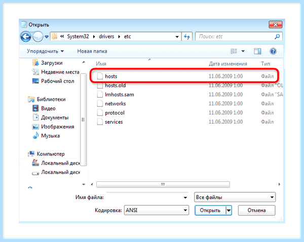
Task: Click the networks file icon
Action: (x=100, y=103)
